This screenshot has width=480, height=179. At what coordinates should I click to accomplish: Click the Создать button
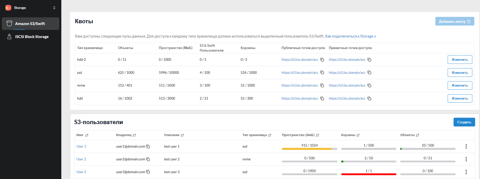pos(464,122)
